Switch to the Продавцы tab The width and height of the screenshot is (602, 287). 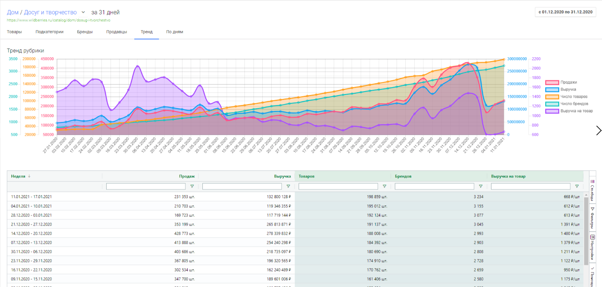116,32
